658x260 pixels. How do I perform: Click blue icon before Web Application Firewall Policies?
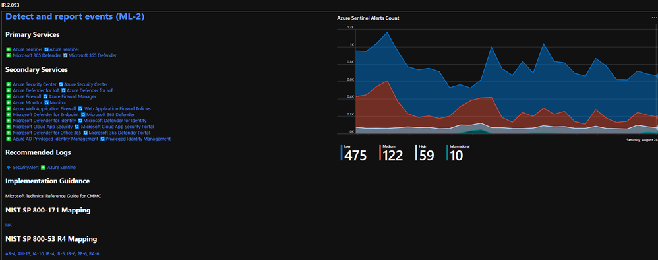(x=80, y=108)
